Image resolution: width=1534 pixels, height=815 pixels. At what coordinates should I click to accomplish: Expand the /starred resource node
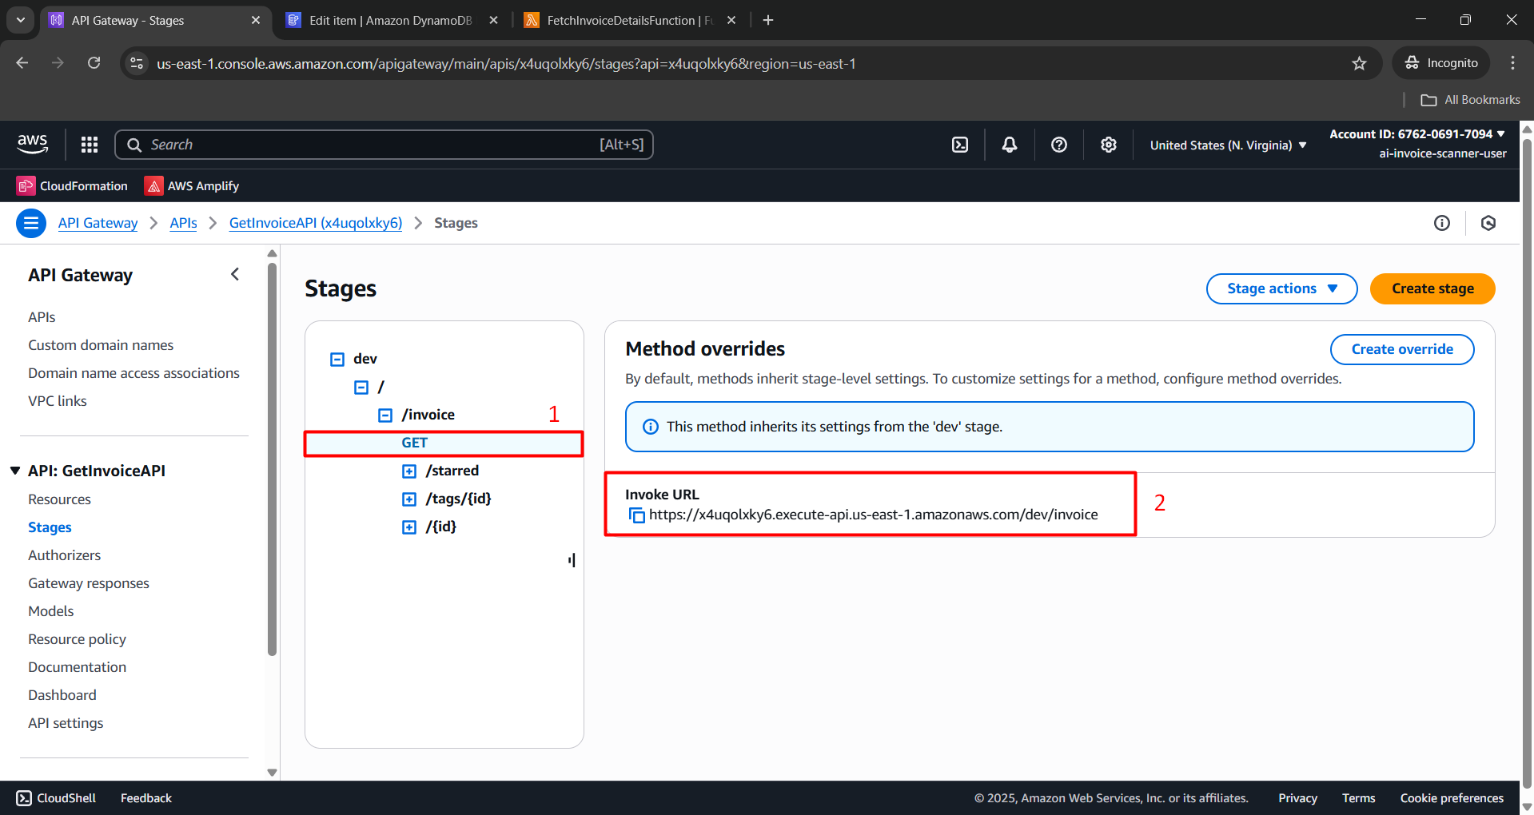tap(409, 471)
